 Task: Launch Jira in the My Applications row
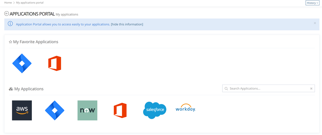click(x=54, y=110)
